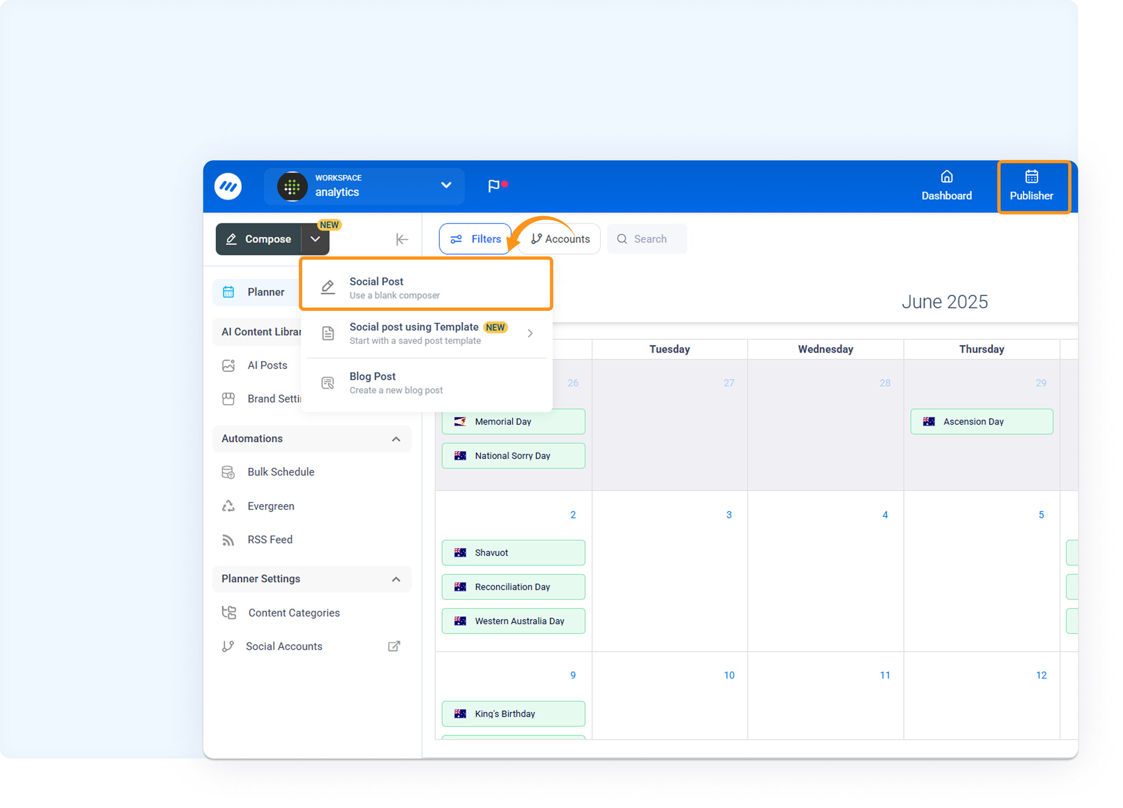Select date 3 in the calendar
1123x808 pixels.
pyautogui.click(x=729, y=515)
